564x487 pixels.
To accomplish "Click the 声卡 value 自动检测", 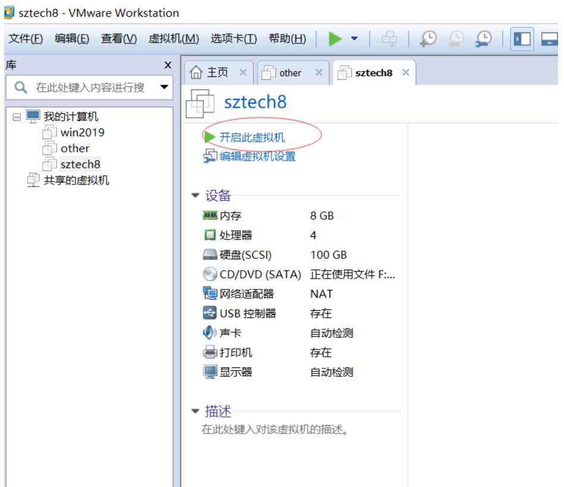I will 331,333.
